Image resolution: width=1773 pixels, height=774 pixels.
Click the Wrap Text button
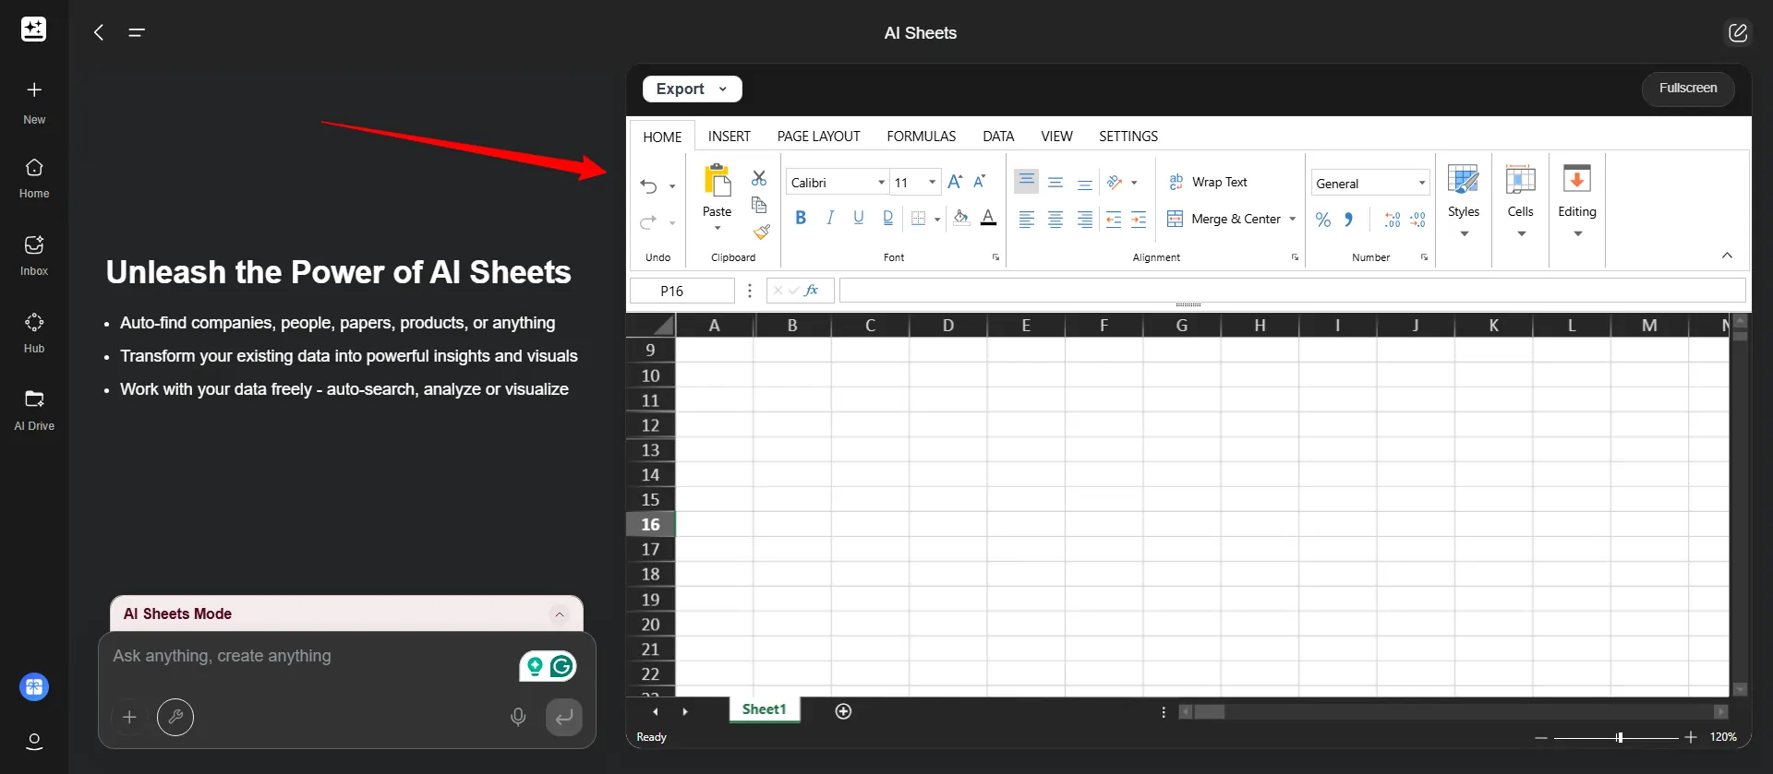tap(1208, 182)
